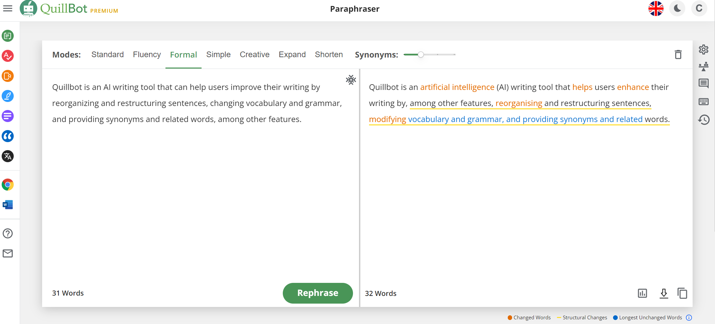Click the changed word 'reorganising'

point(519,103)
